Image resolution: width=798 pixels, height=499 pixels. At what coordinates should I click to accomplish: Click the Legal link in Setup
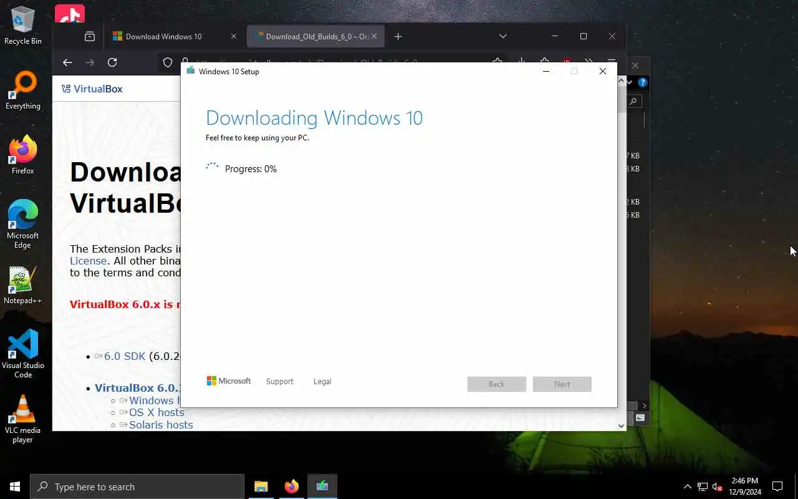322,381
